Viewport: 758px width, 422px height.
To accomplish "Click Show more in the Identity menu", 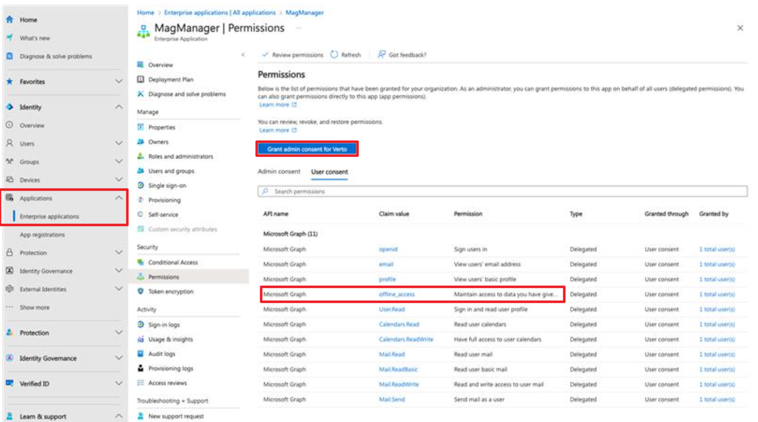I will 34,307.
